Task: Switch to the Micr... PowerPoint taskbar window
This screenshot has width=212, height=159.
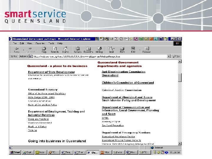Action: tap(106, 153)
